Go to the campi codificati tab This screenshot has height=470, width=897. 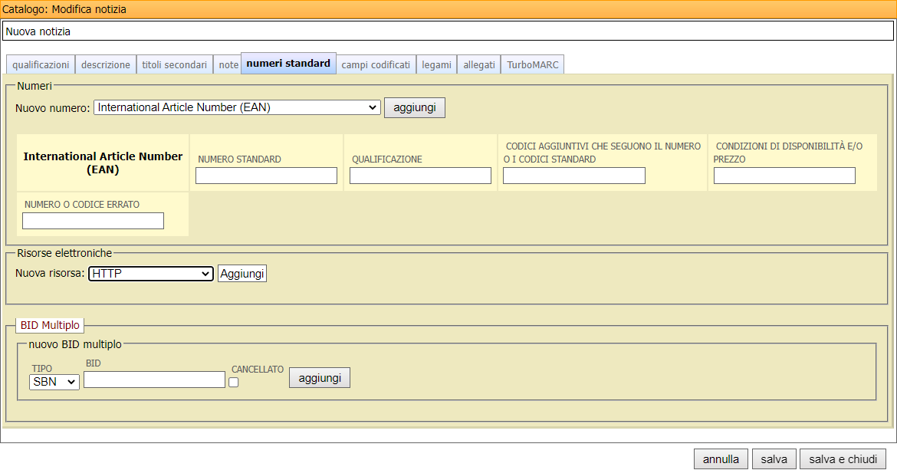point(376,65)
